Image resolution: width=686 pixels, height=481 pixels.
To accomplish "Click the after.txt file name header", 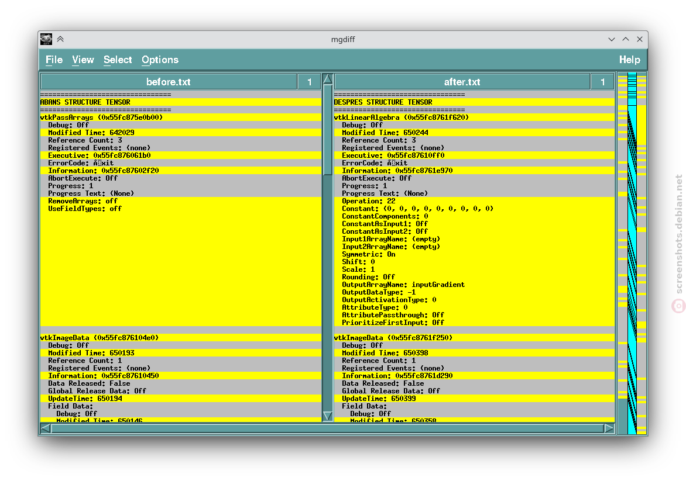I will [462, 82].
